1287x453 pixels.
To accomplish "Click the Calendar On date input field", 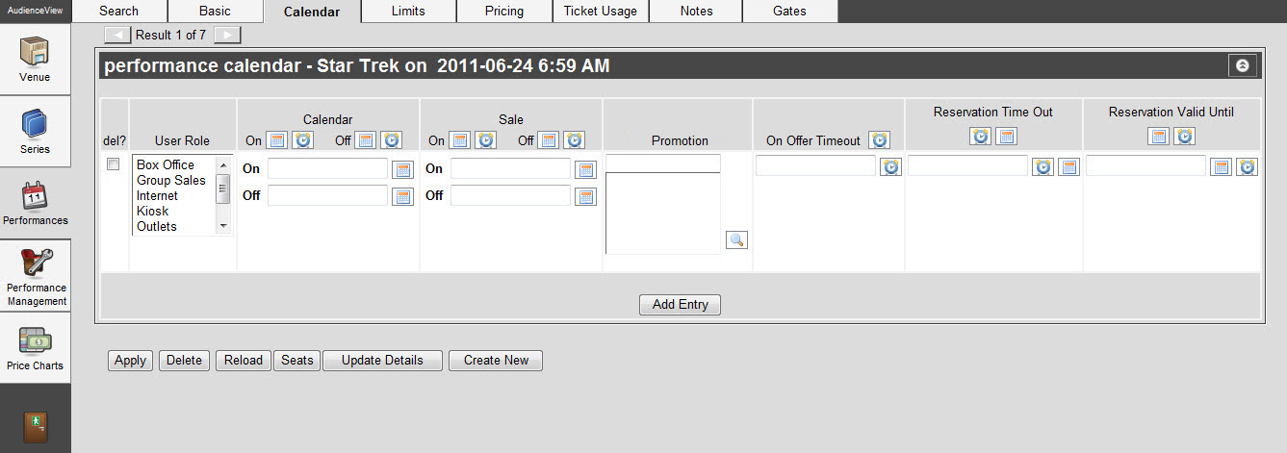I will [x=327, y=168].
